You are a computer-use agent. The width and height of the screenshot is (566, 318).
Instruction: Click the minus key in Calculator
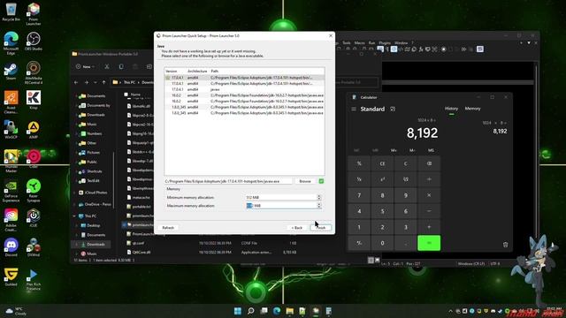(429, 211)
